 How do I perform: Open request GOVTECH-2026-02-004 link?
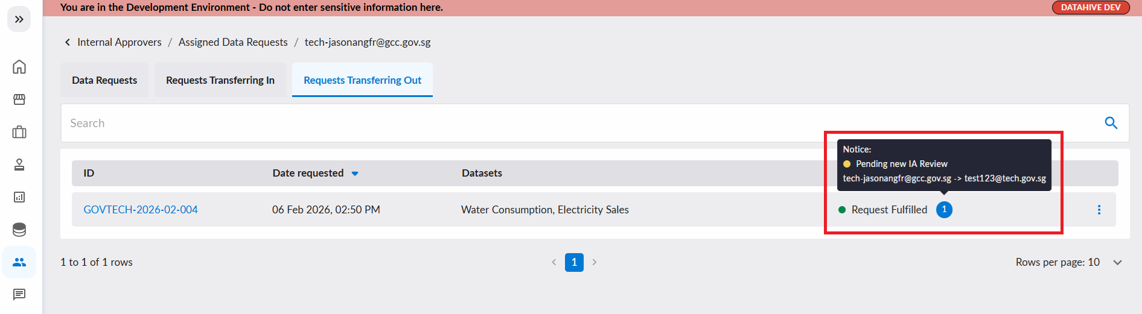(x=141, y=210)
